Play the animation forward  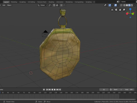[55, 90]
